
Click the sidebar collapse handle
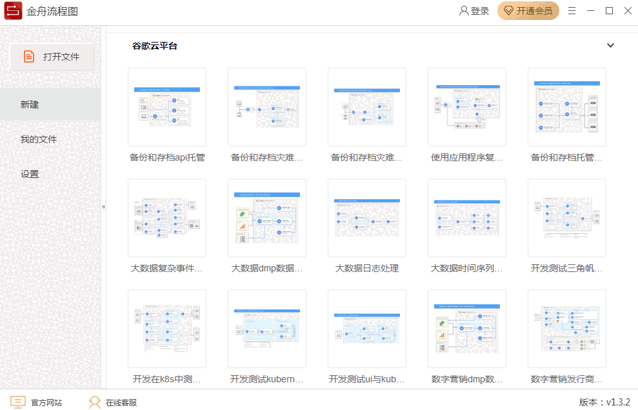click(103, 207)
